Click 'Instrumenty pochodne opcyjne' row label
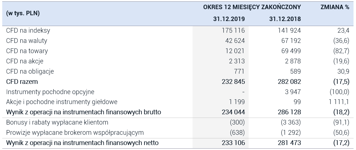 click(x=50, y=92)
